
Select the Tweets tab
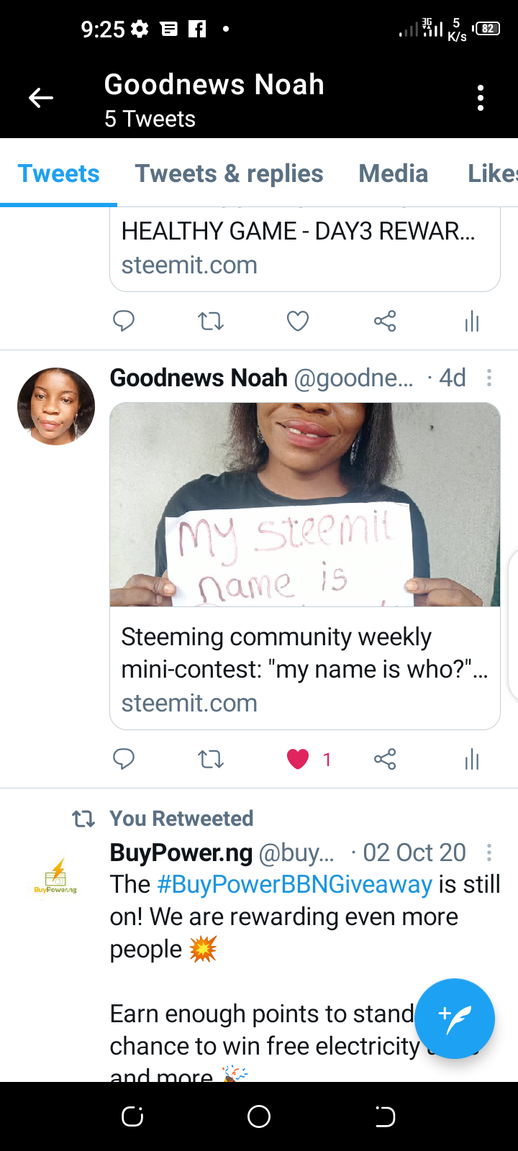[x=58, y=173]
